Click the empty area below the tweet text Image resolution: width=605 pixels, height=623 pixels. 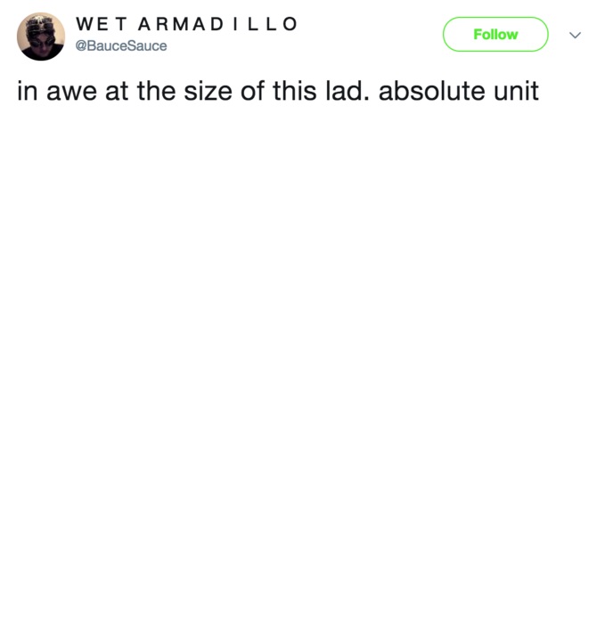pyautogui.click(x=302, y=357)
